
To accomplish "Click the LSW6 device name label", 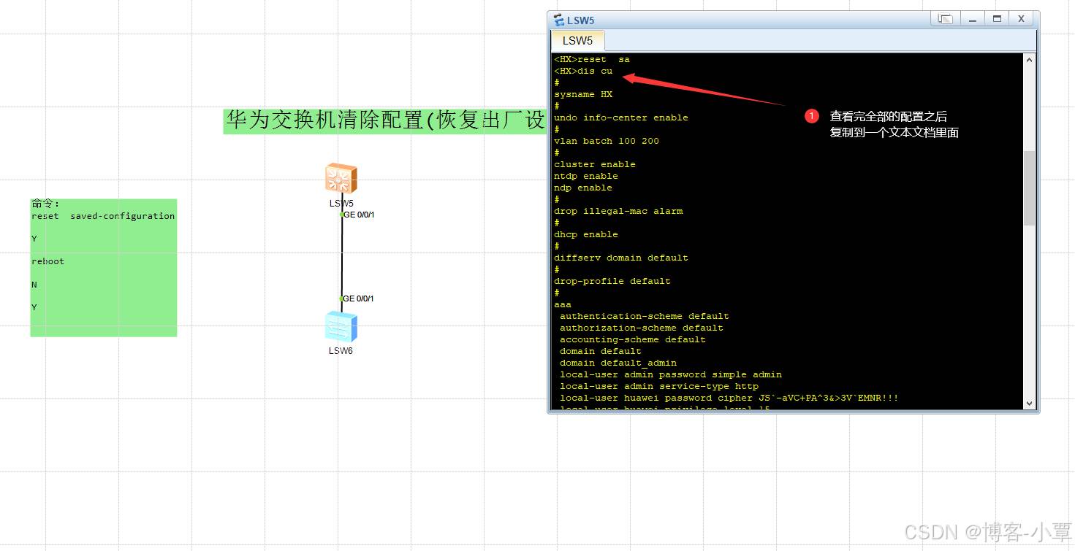I will (x=341, y=351).
